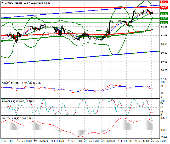
Task: Click the RSI 100 level label
Action: (x=162, y=82)
